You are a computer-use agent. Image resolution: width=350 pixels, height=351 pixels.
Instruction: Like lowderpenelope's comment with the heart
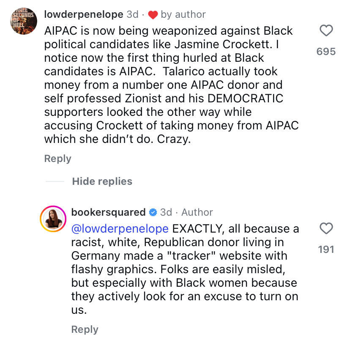point(326,31)
